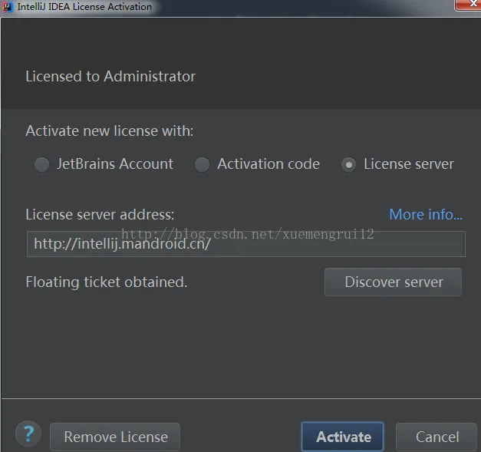Click the 'License server address:' label
This screenshot has width=481, height=452.
[x=100, y=214]
